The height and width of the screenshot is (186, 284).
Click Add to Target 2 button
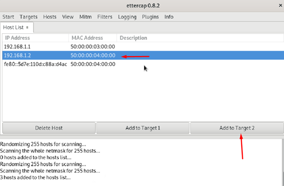tap(237, 128)
